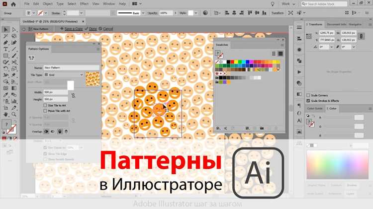Pick the black swatch in Swatches

click(x=228, y=62)
